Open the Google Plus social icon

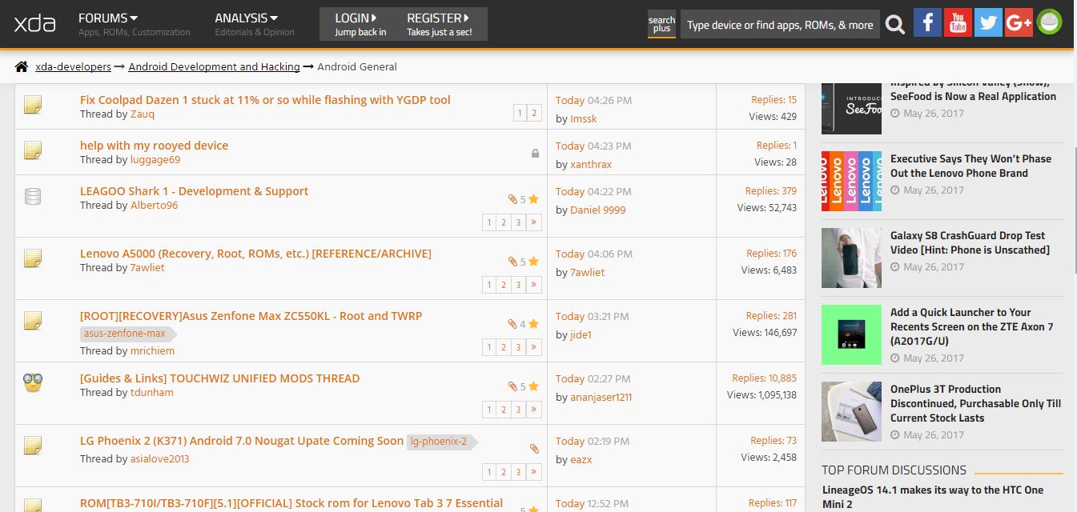pos(1019,22)
